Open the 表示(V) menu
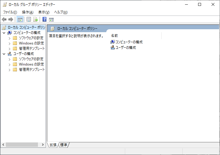Image resolution: width=220 pixels, height=155 pixels. tap(44, 12)
